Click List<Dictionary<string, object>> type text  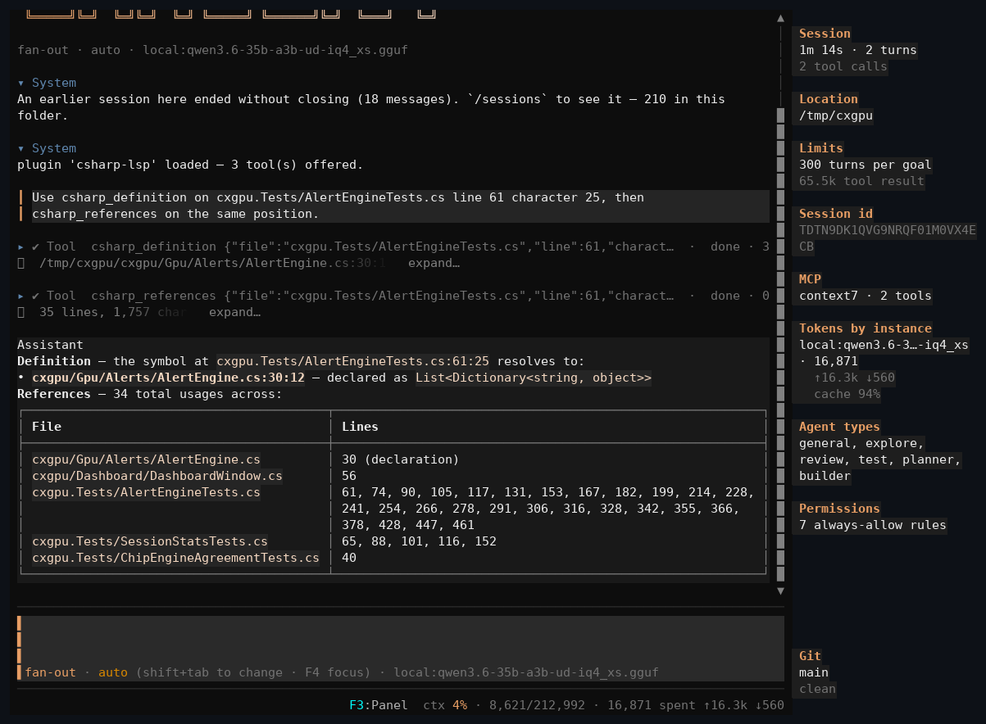pyautogui.click(x=534, y=378)
